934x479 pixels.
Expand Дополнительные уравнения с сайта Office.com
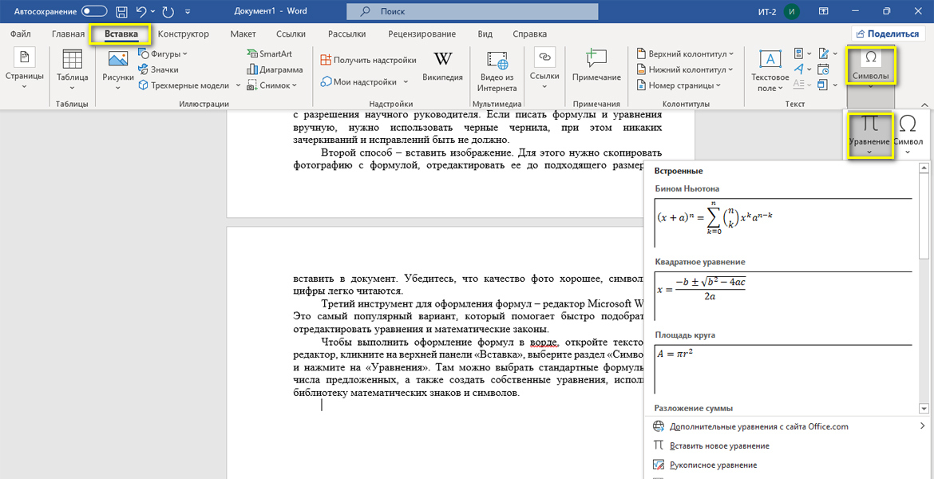tap(758, 426)
